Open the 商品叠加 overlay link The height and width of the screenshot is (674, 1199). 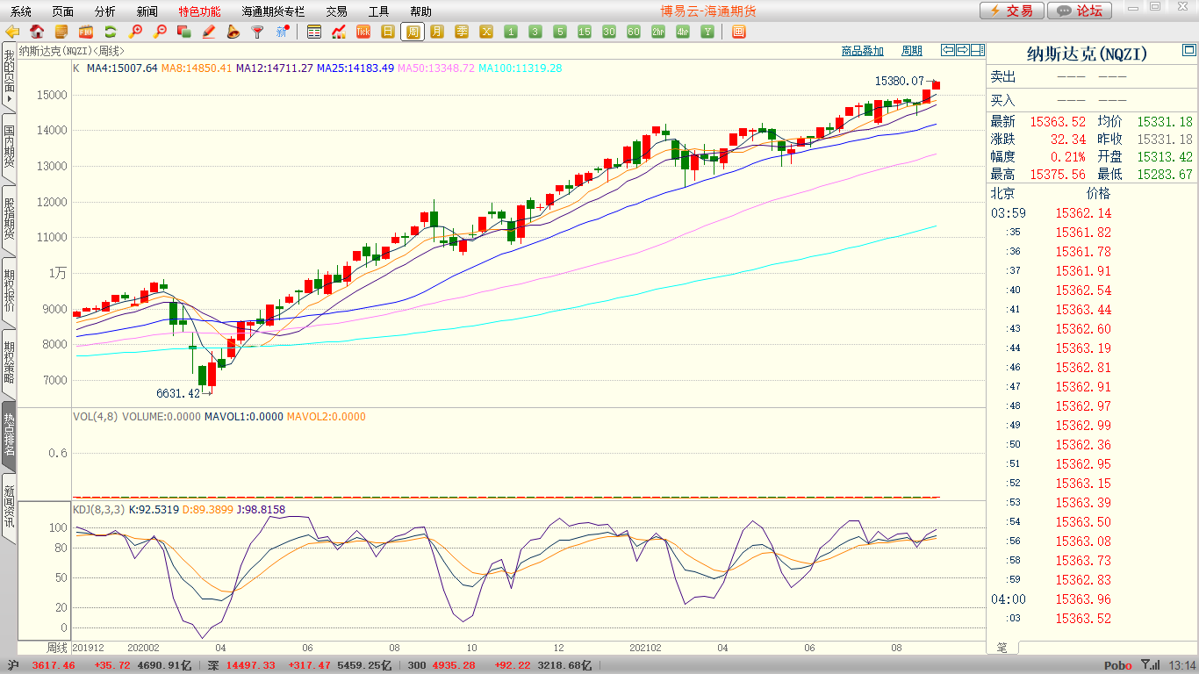(x=862, y=51)
